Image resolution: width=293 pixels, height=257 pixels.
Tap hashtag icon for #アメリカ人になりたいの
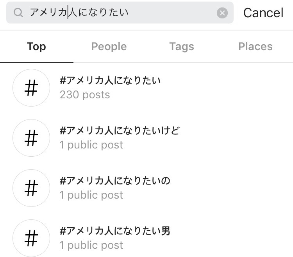pyautogui.click(x=31, y=188)
